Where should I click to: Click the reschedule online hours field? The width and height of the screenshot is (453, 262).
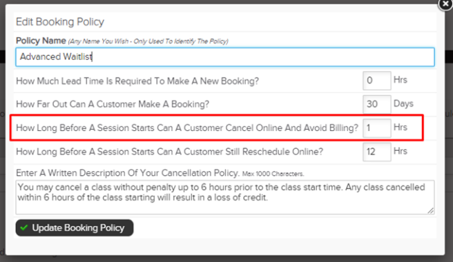tap(377, 152)
